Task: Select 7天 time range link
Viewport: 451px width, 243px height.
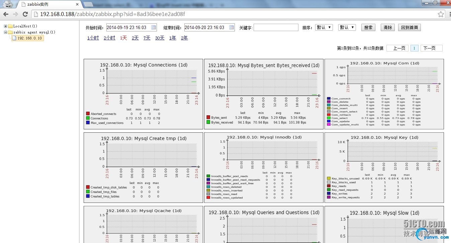Action: pyautogui.click(x=147, y=38)
